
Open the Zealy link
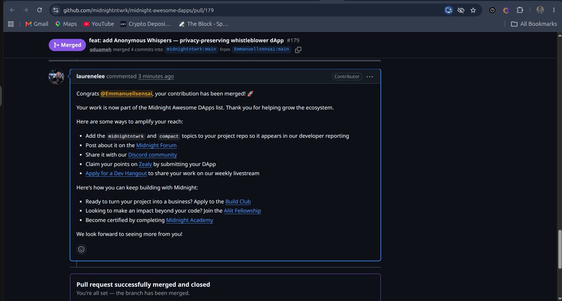tap(145, 164)
